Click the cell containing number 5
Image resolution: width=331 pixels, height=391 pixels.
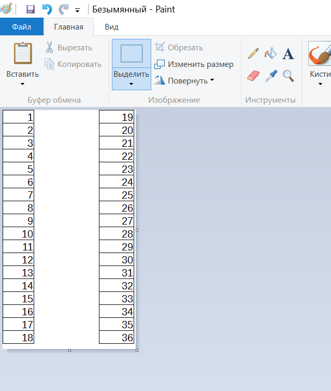pyautogui.click(x=19, y=169)
